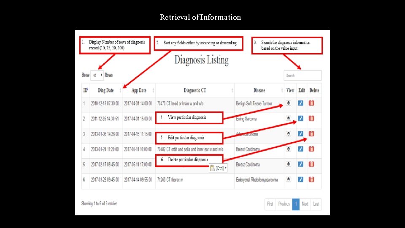Select Diag Date 2017-03-23 09:45:00
This screenshot has width=405, height=228.
point(105,180)
